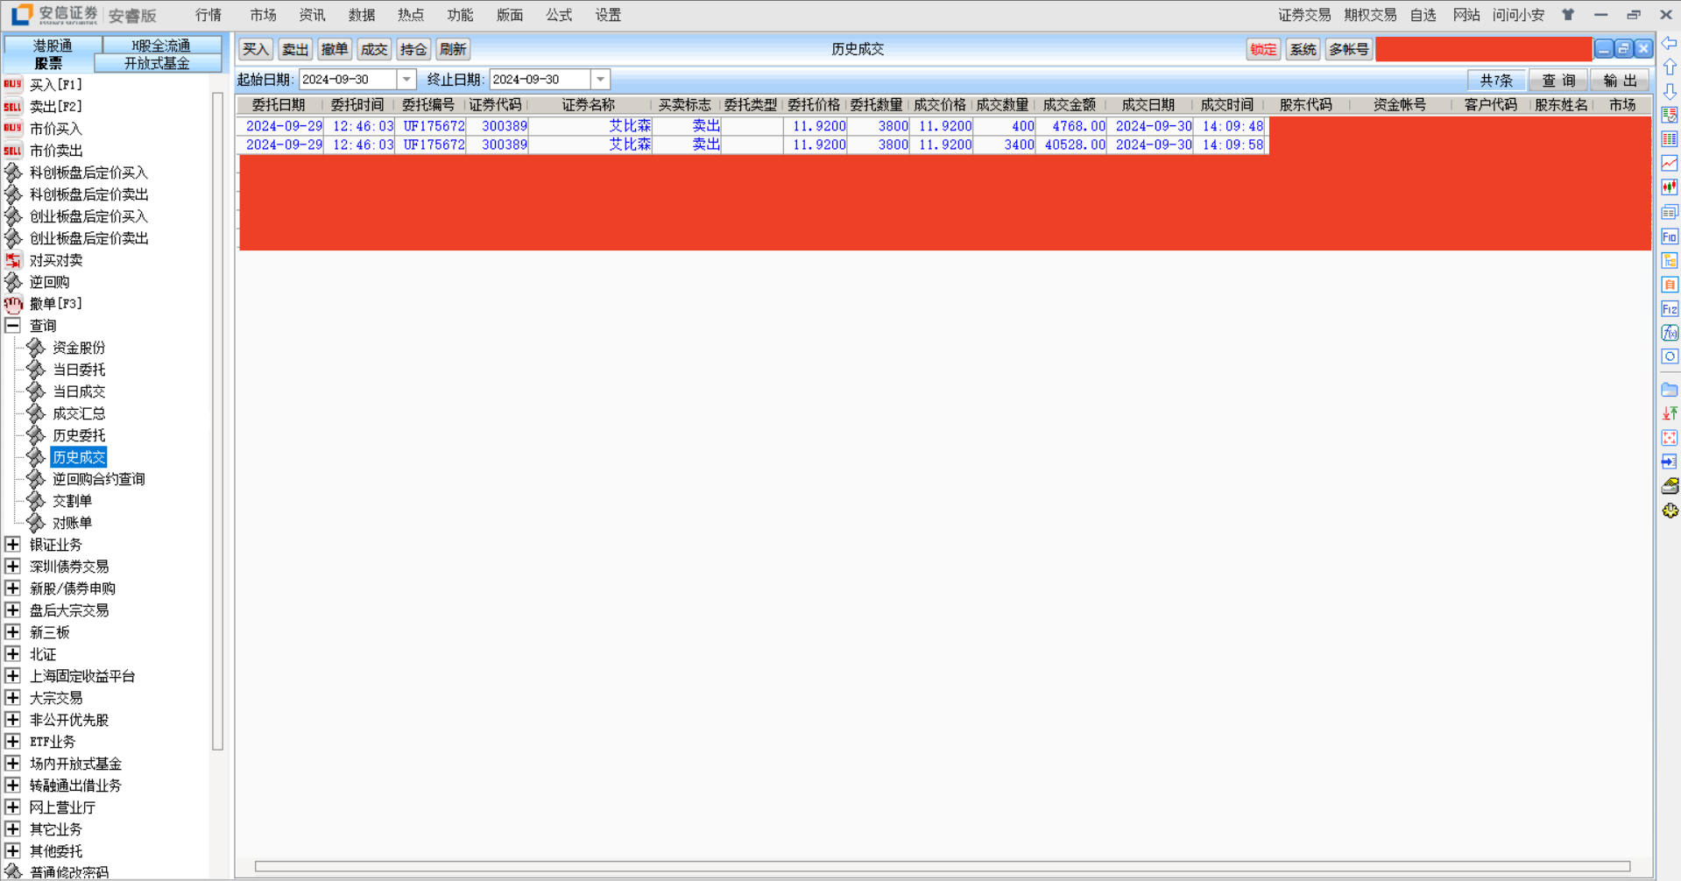The image size is (1681, 881).
Task: Click the 查询 query button
Action: [x=1557, y=81]
